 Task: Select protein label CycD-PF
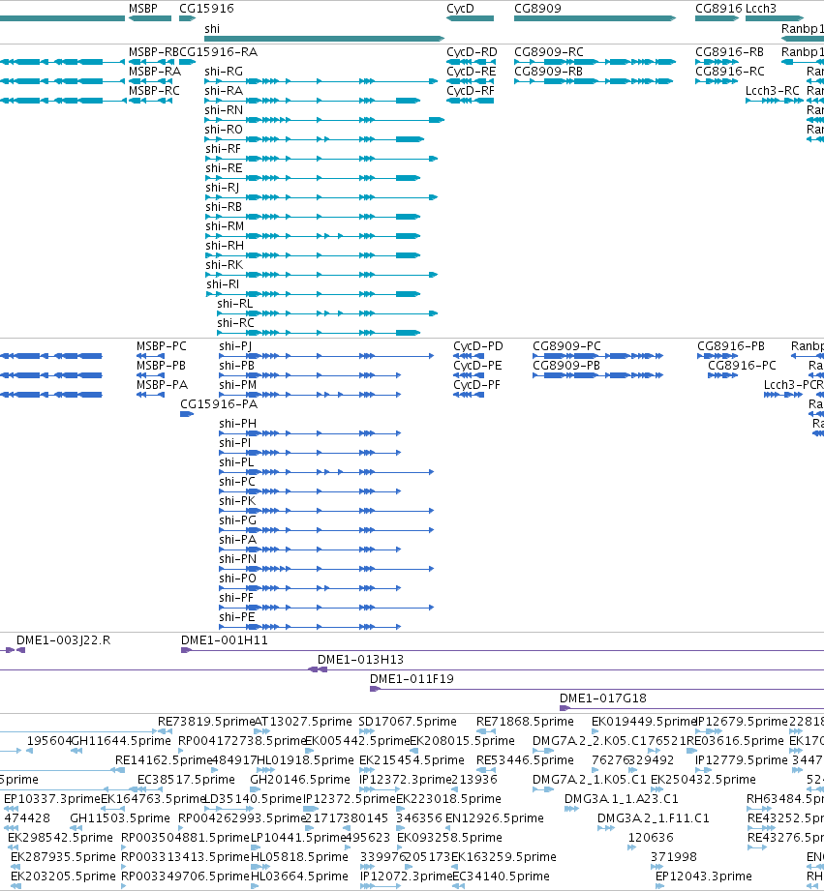pos(477,385)
